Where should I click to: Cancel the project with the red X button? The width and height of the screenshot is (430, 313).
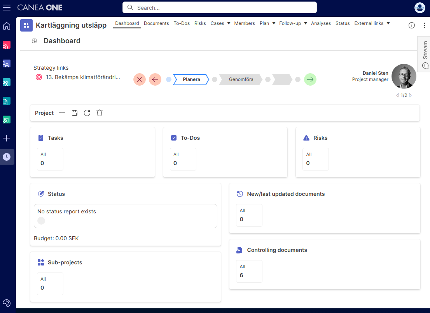pyautogui.click(x=140, y=79)
